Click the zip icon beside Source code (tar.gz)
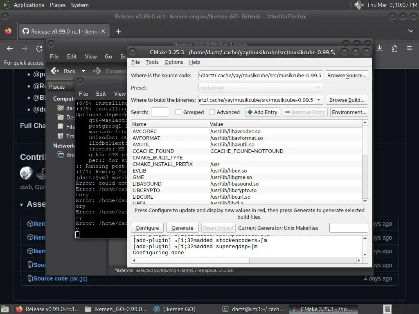Image resolution: width=419 pixels, height=314 pixels. point(30,278)
